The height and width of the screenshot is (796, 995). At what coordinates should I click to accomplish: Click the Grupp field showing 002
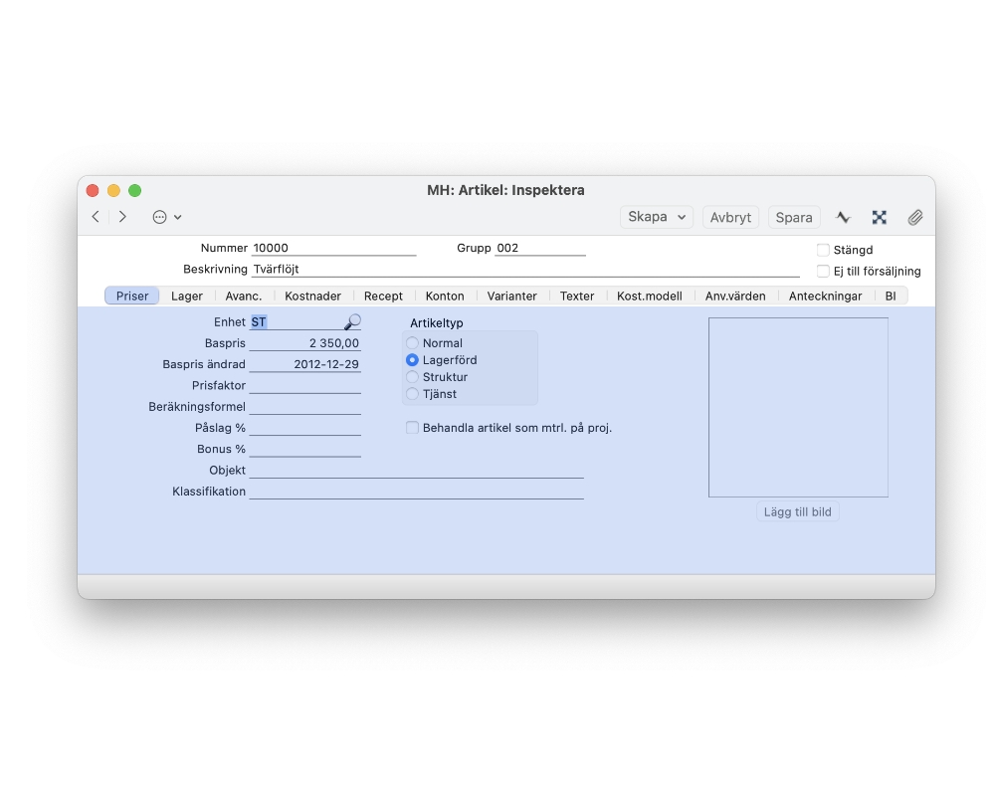[540, 248]
